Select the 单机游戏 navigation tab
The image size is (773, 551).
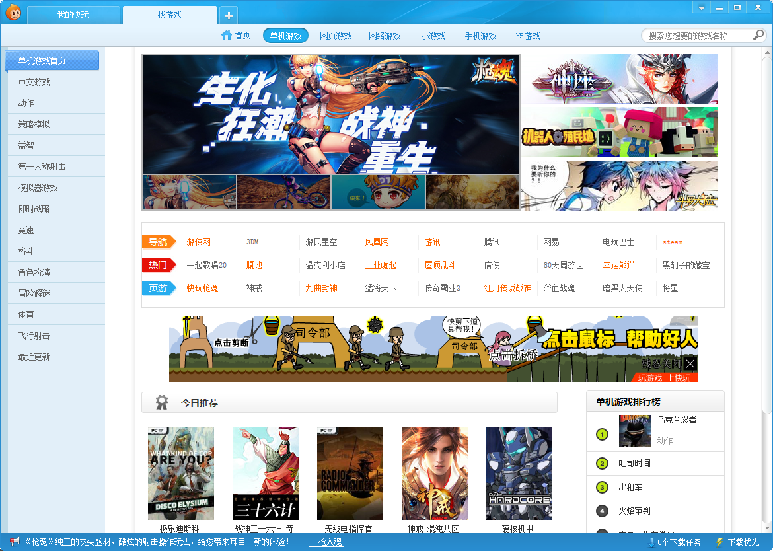(286, 36)
